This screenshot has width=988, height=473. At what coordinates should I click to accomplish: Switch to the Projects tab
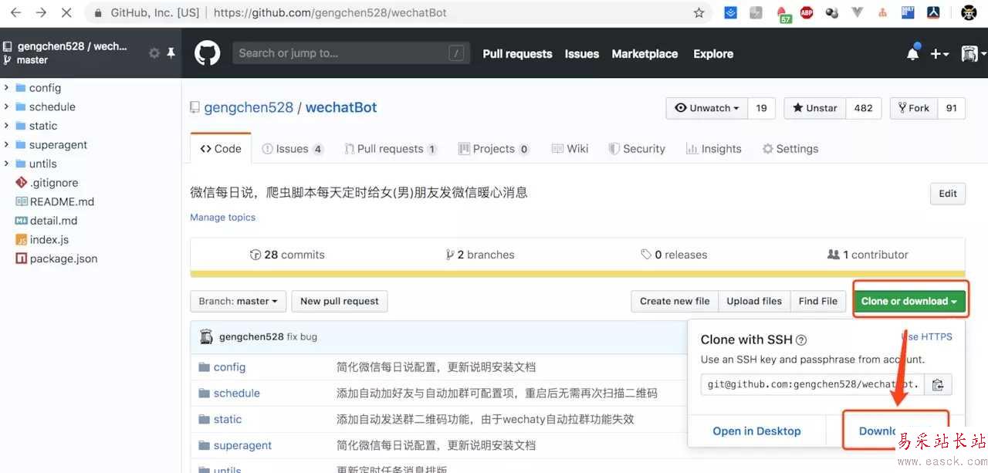494,149
